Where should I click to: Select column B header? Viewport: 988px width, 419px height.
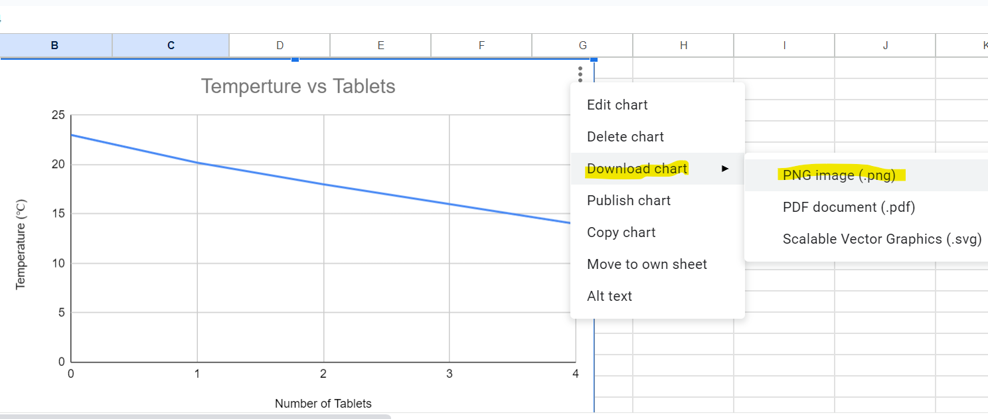[55, 45]
